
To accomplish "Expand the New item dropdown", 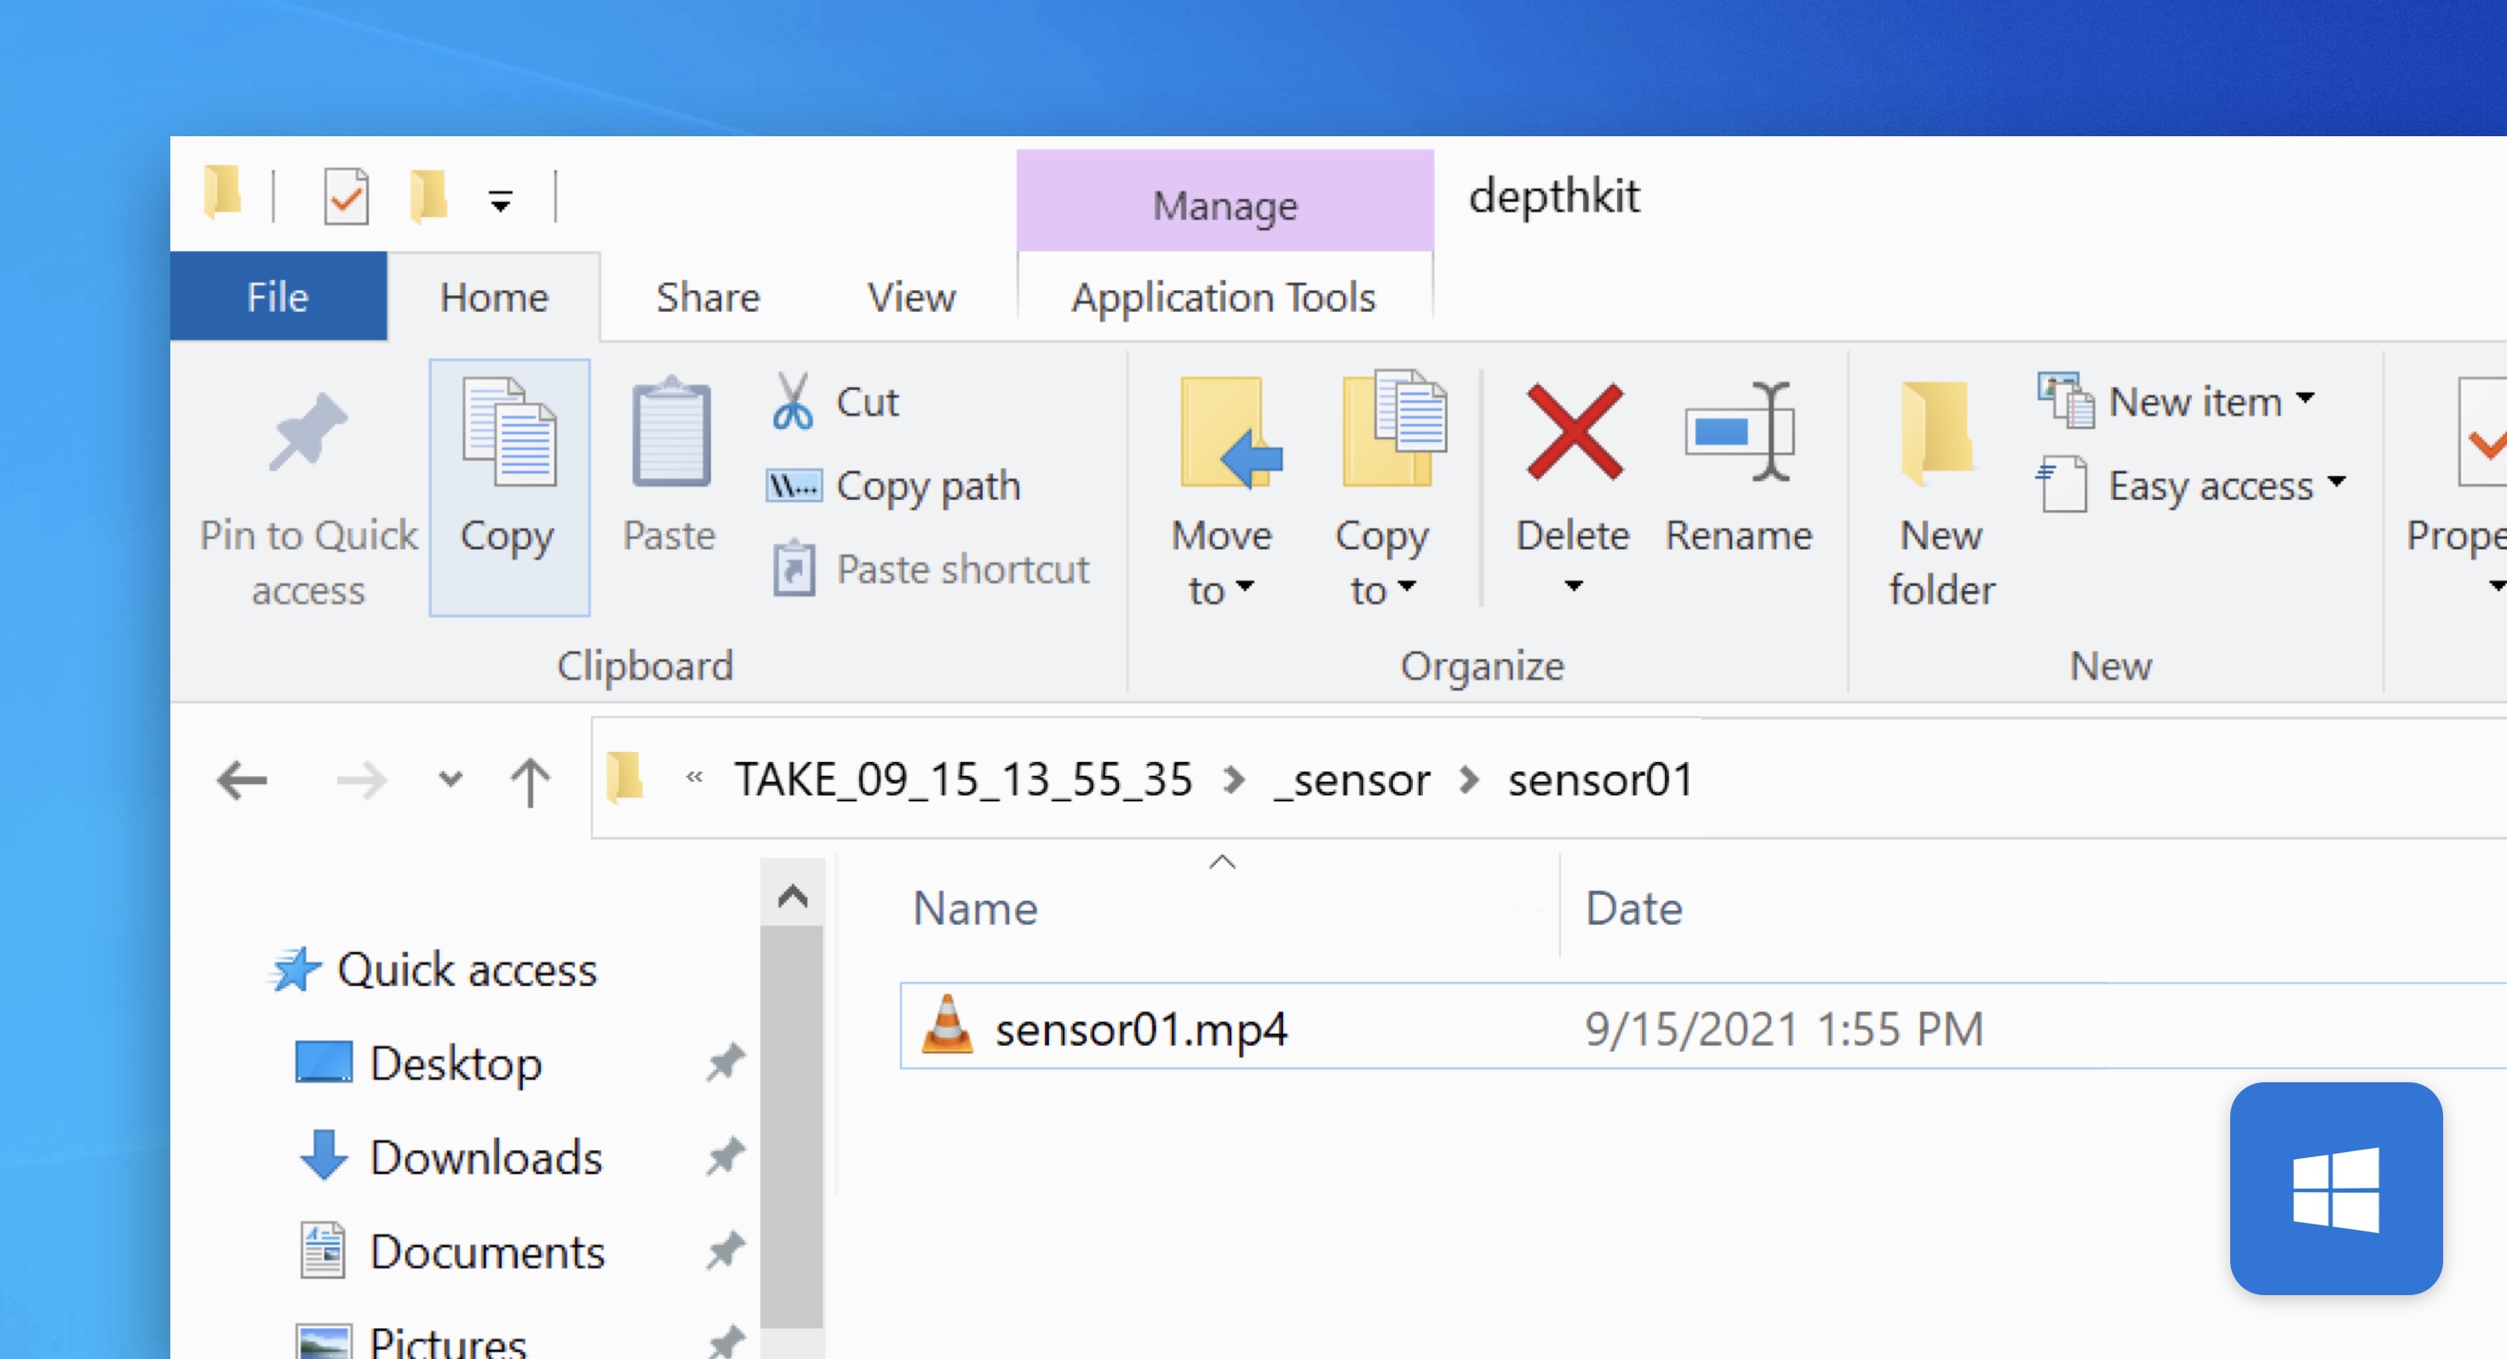I will click(x=2304, y=399).
